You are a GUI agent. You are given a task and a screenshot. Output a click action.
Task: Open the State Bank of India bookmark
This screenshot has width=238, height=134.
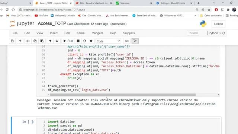point(145,16)
